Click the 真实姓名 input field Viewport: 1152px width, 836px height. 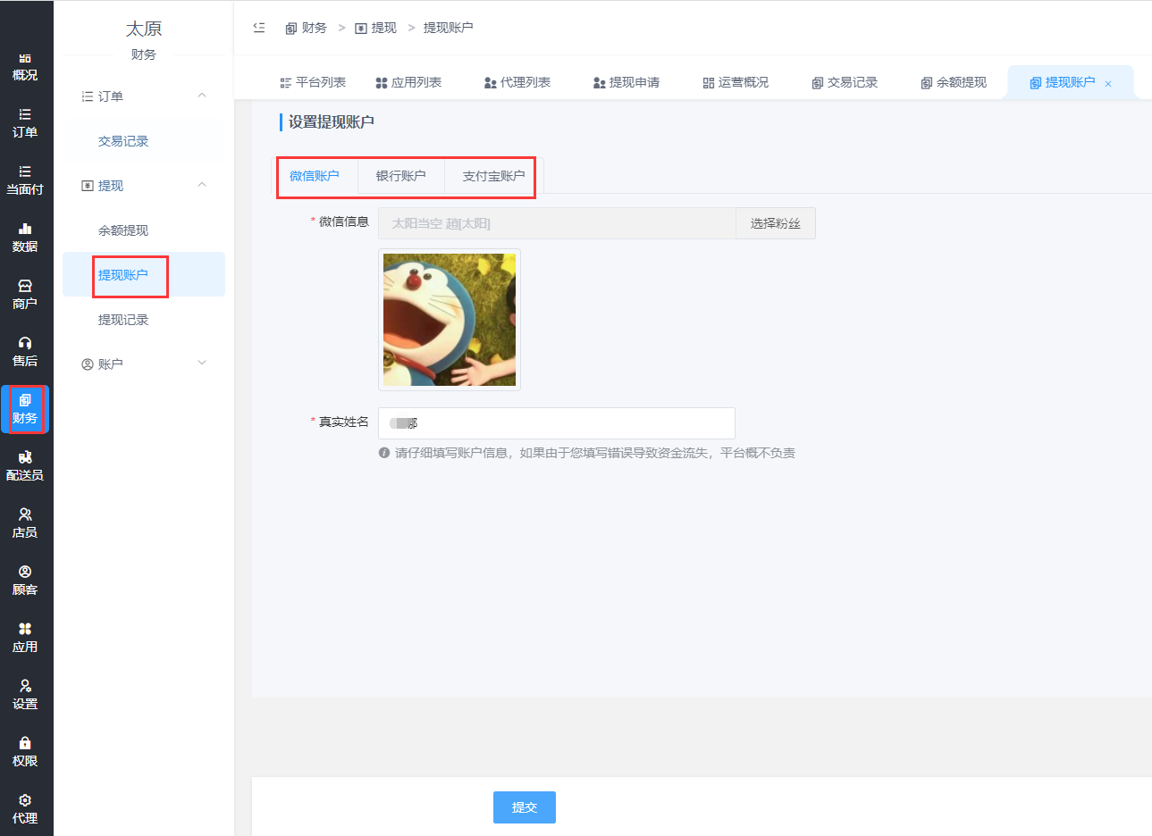557,423
